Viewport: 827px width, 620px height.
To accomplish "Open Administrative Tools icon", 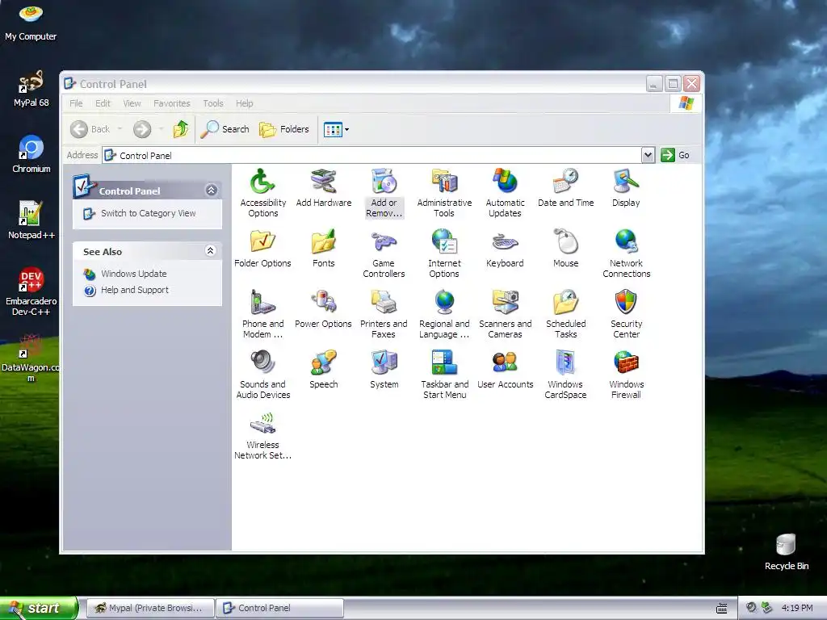I will click(444, 193).
